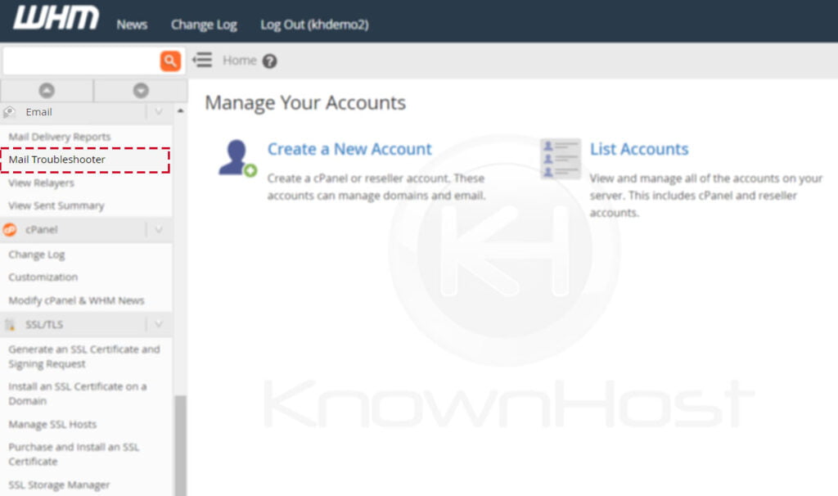Open Mail Troubleshooter
This screenshot has height=496, width=838.
click(x=56, y=160)
